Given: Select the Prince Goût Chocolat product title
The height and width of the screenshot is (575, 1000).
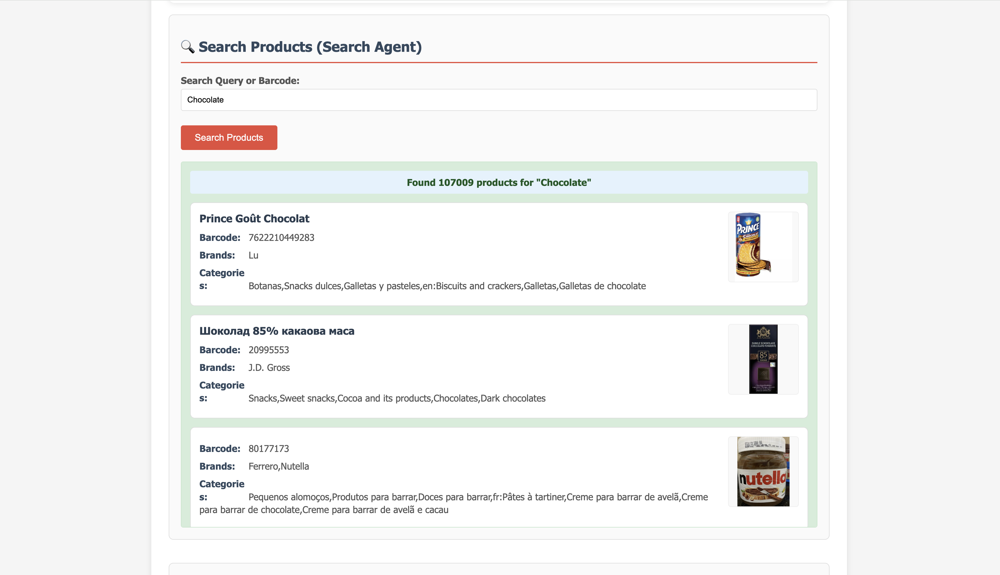Looking at the screenshot, I should coord(254,218).
